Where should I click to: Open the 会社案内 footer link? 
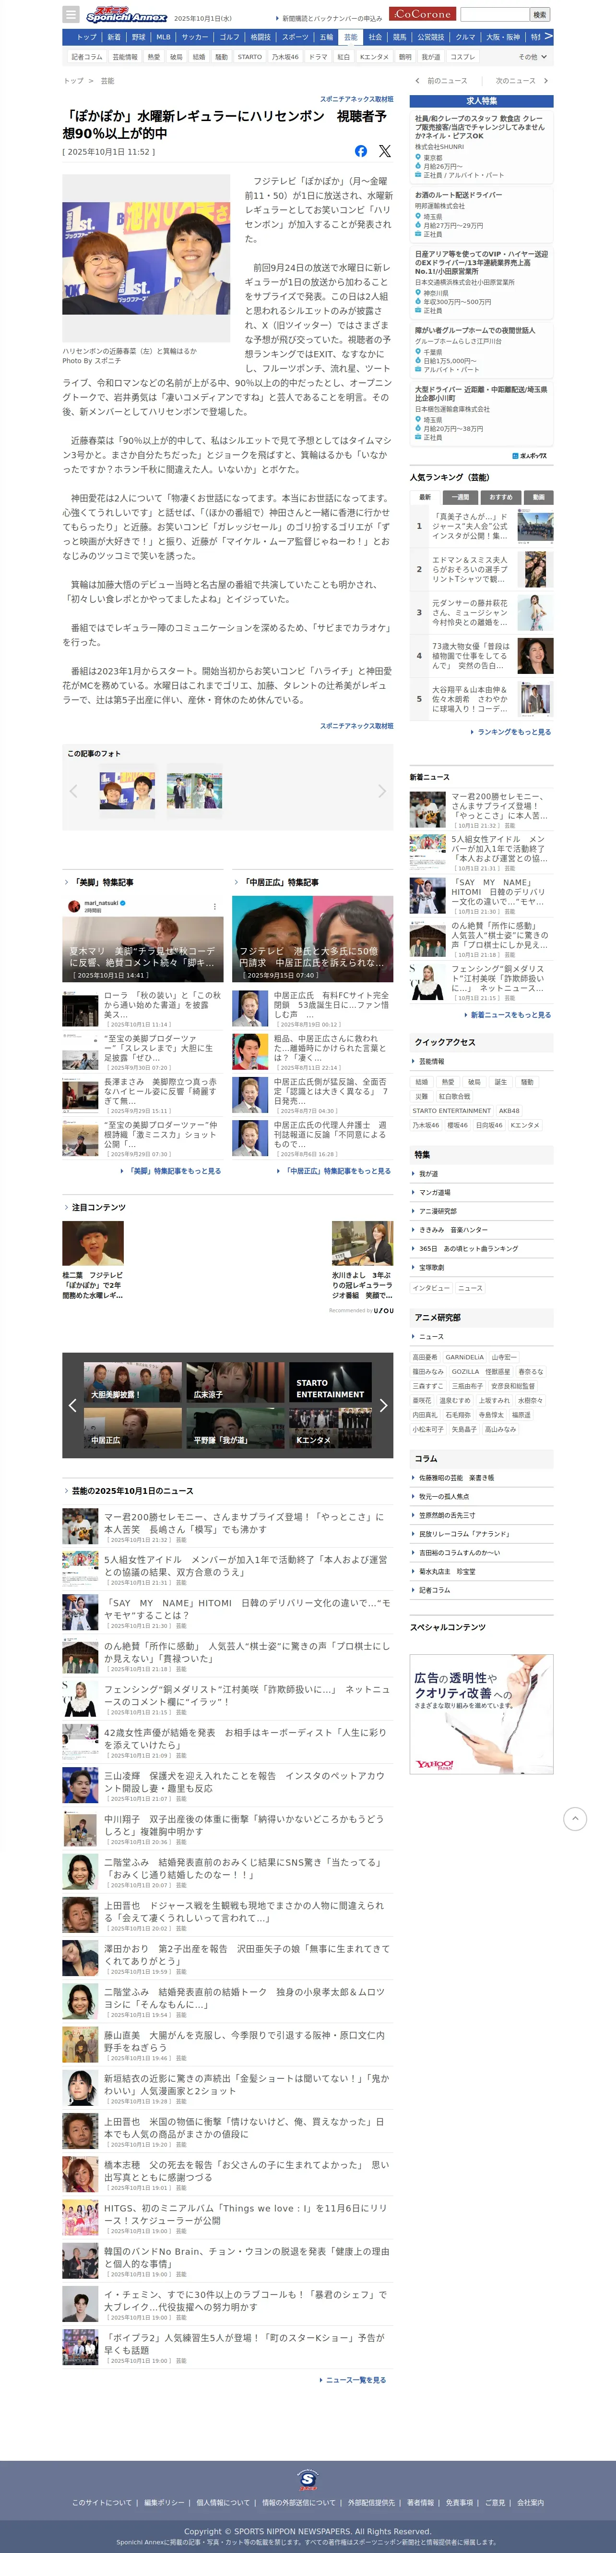pos(531,2503)
